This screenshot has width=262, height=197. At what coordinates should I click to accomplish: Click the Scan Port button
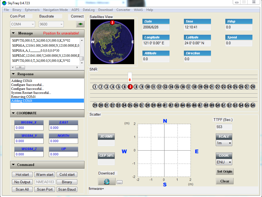[45, 189]
